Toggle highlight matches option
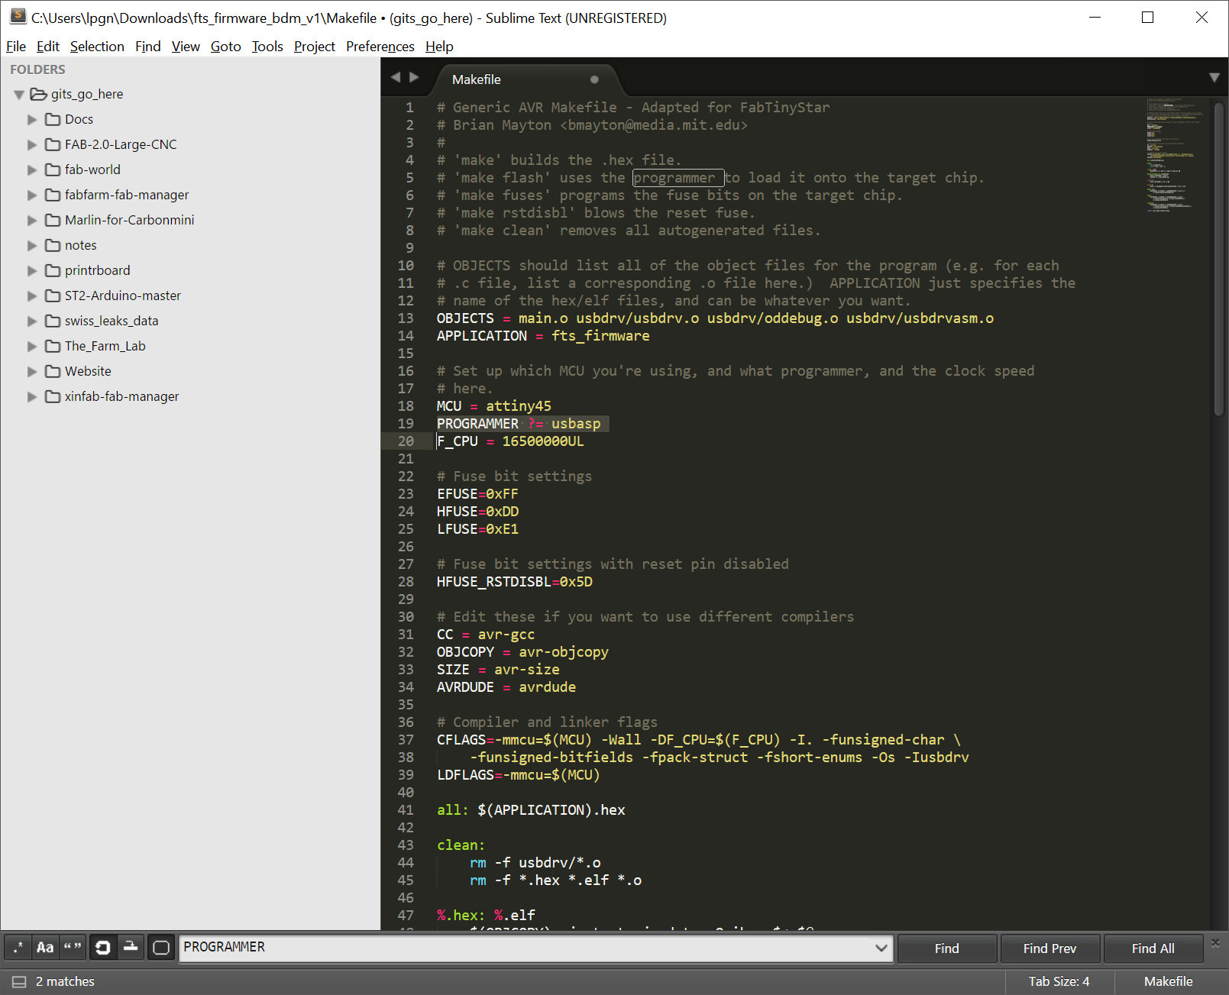Viewport: 1229px width, 995px height. pyautogui.click(x=161, y=948)
